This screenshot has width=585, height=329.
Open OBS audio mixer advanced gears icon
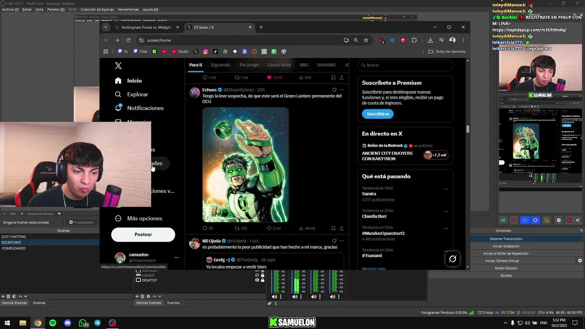pos(270,303)
